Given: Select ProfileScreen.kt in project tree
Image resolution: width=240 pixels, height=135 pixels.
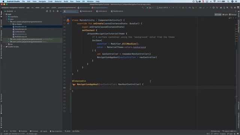Looking at the screenshot, I should pos(21,37).
